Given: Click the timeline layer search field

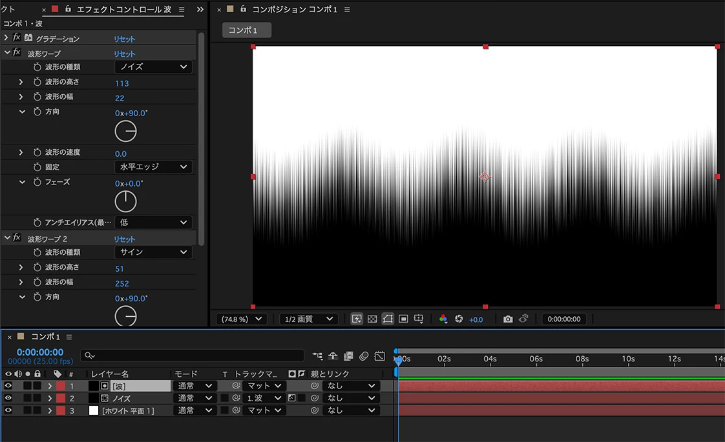Looking at the screenshot, I should pos(192,355).
